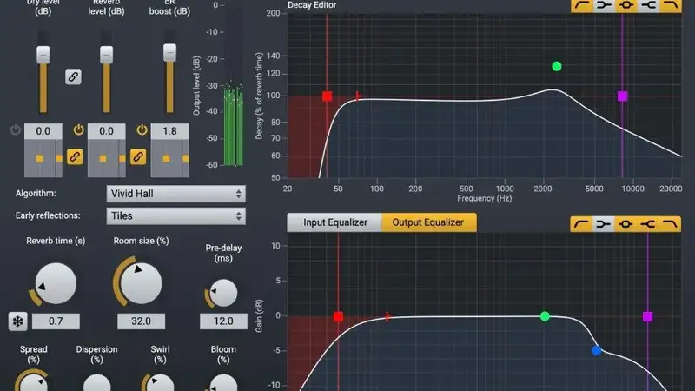
Task: Toggle the high-cut filter in the equalizer
Action: 670,224
